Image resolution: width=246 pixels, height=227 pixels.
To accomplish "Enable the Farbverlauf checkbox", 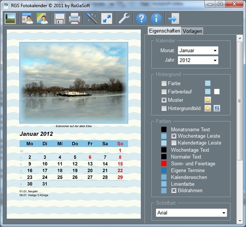I will 164,92.
